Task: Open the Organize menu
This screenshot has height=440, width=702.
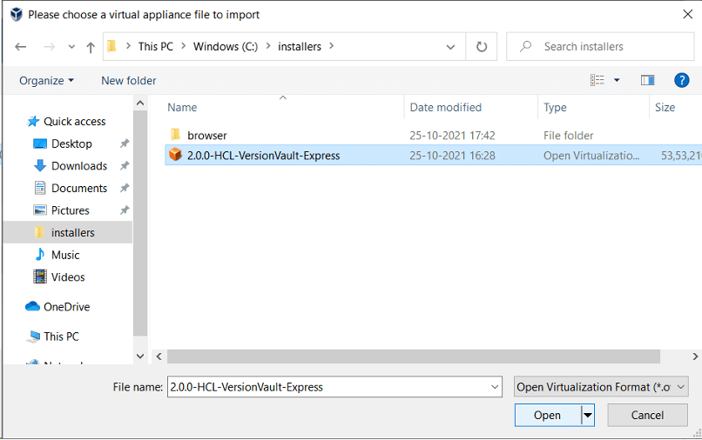Action: click(x=46, y=81)
